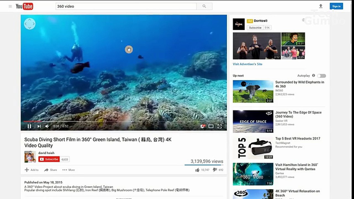Enter fullscreen mode
Image resolution: width=354 pixels, height=199 pixels.
tap(220, 126)
